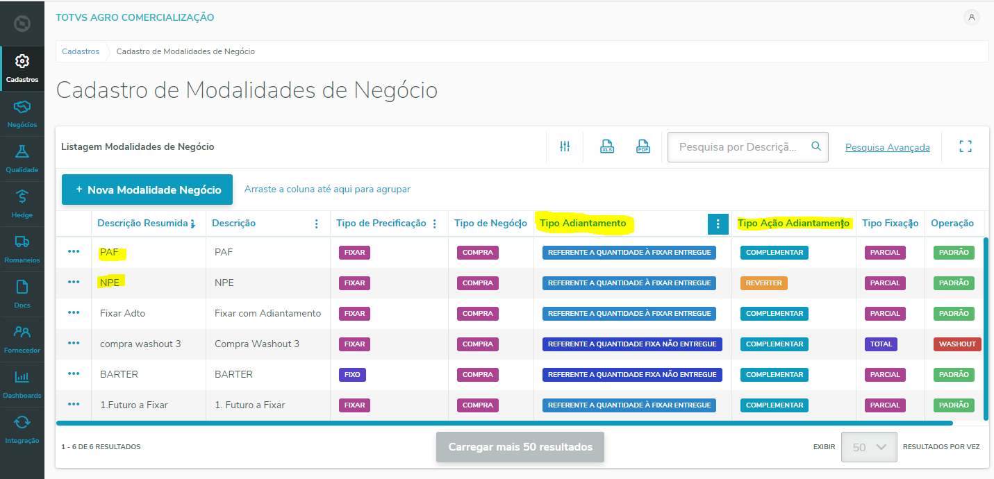994x479 pixels.
Task: Click '1 - 6 DE 6 RESULTADOS' text
Action: (x=101, y=447)
